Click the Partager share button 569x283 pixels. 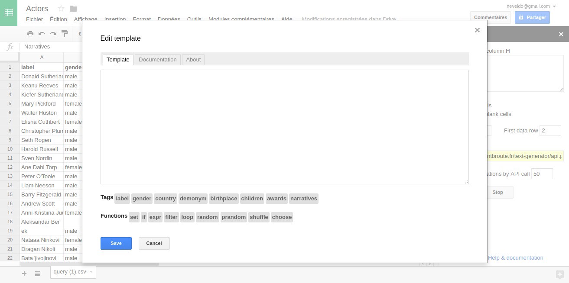(532, 17)
